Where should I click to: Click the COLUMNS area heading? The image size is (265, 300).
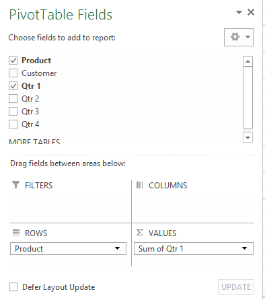(168, 186)
